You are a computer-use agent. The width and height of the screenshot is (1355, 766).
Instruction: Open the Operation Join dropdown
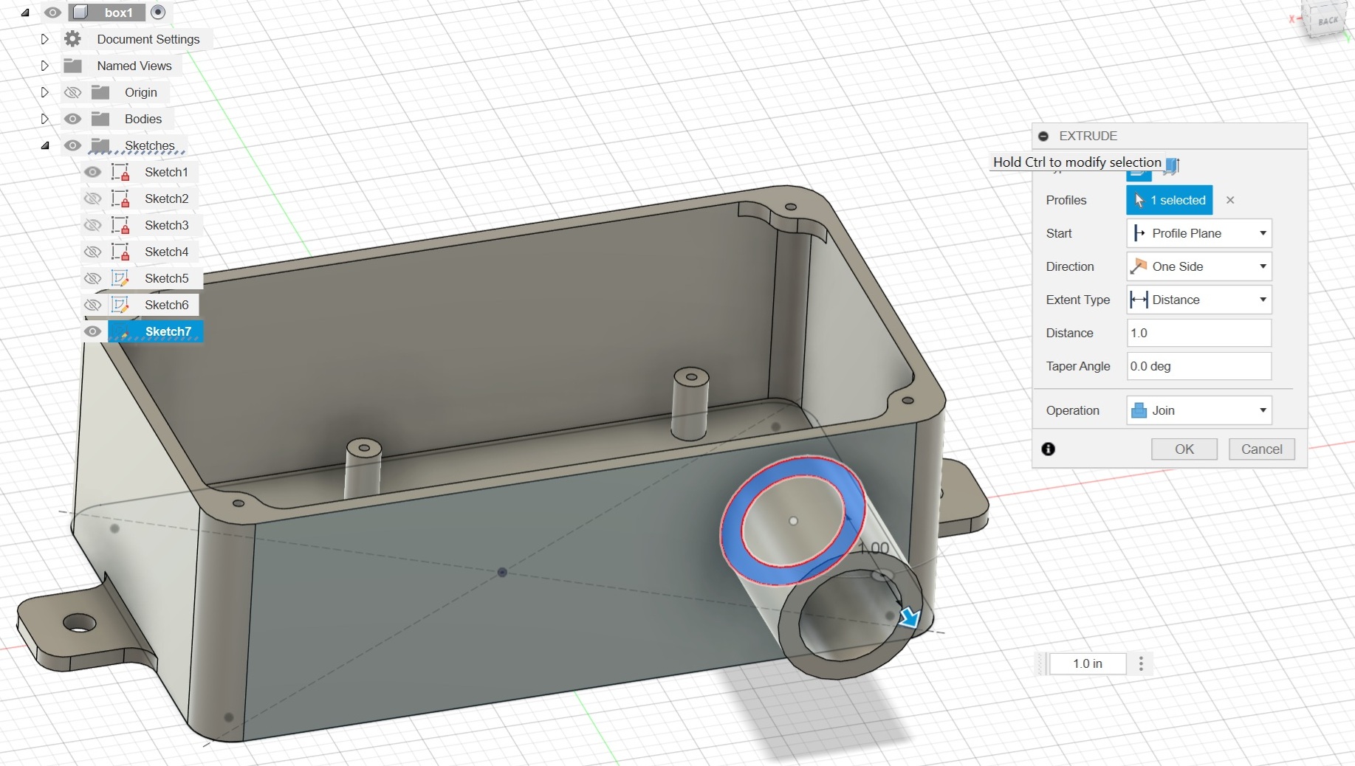pyautogui.click(x=1198, y=410)
